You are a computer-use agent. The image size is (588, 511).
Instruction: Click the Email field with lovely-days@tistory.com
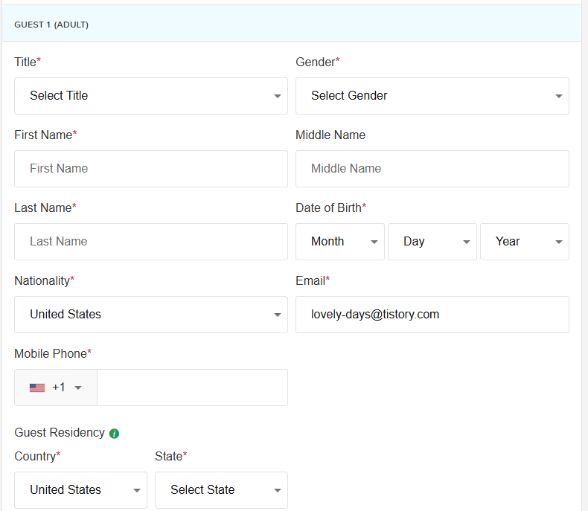pos(432,315)
